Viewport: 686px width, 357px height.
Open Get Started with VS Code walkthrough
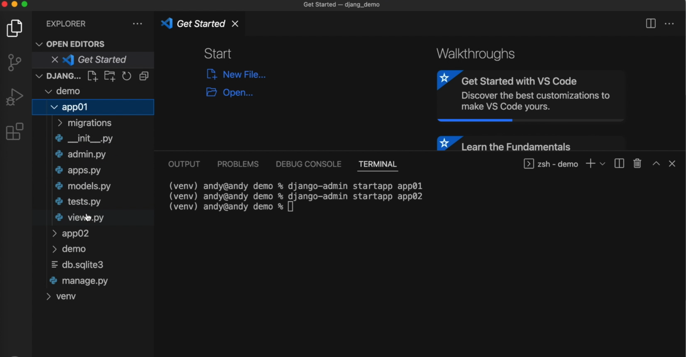[530, 95]
